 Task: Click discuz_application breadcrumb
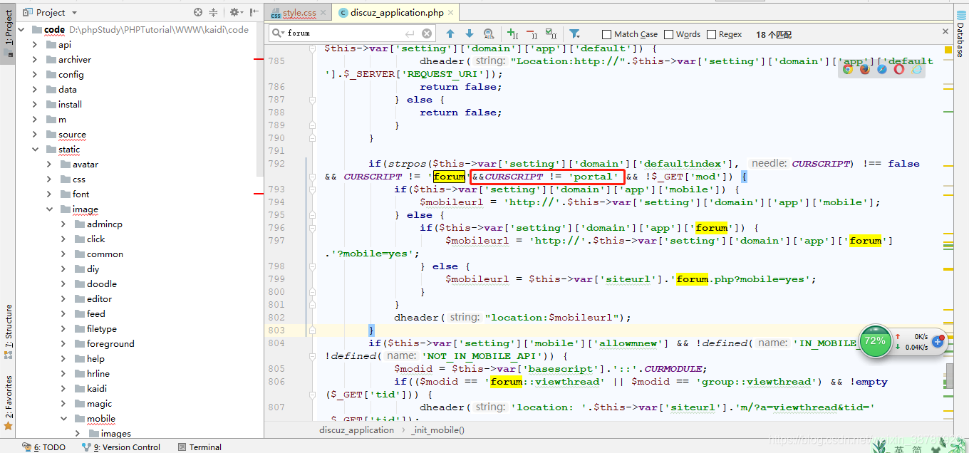tap(356, 430)
